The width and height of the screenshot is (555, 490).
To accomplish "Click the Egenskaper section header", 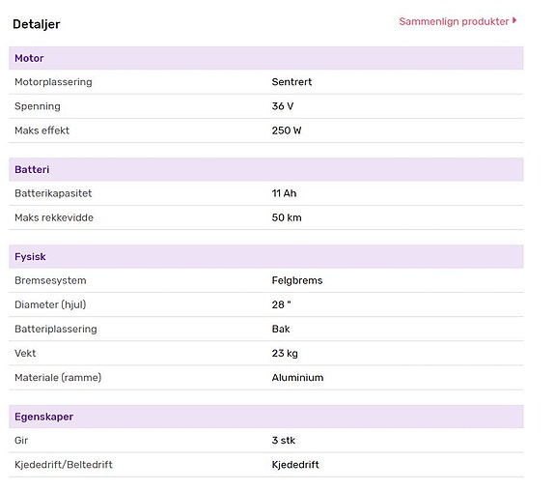I will point(266,417).
